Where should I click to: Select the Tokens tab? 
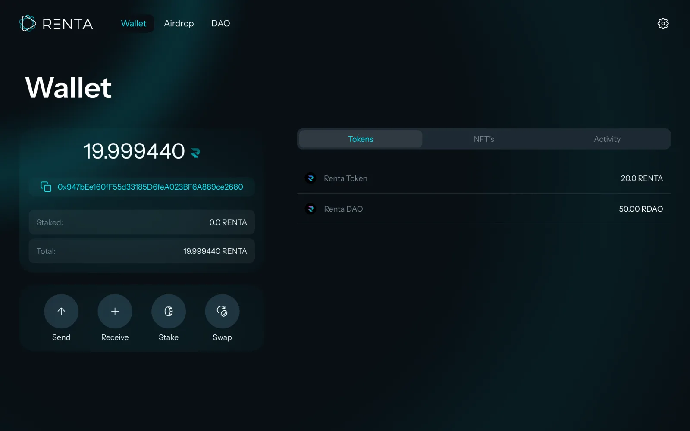361,139
